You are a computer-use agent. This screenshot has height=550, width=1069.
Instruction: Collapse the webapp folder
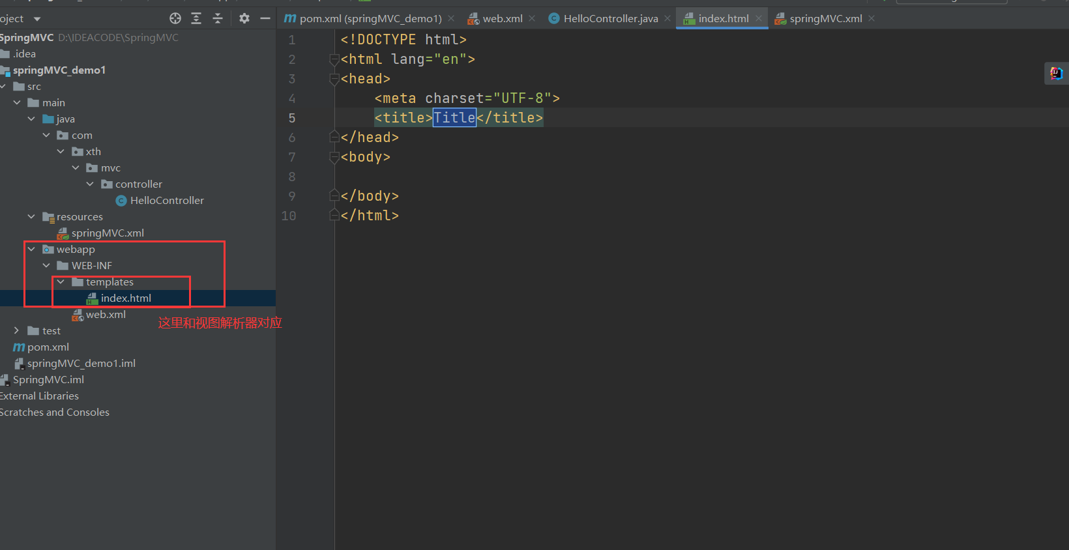click(31, 249)
